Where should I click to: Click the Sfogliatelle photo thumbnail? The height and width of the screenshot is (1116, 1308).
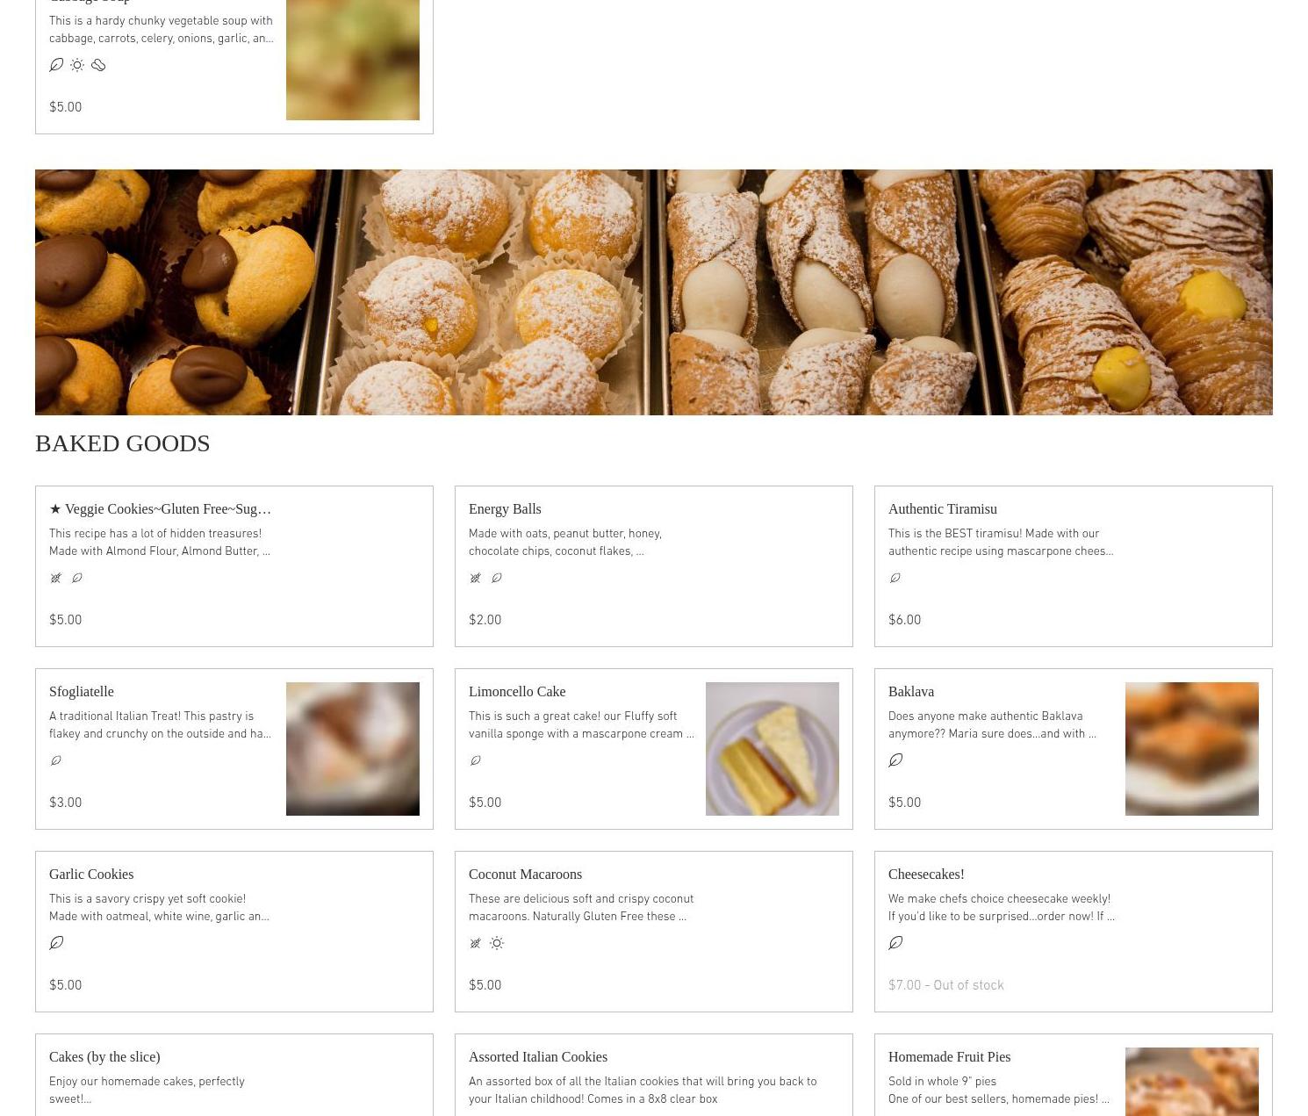pos(353,749)
